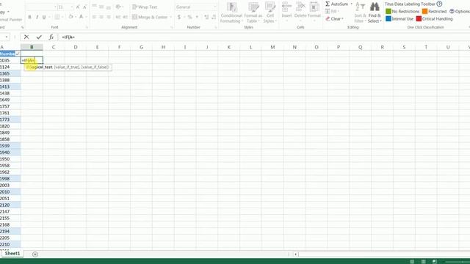Click the horizontal scrollbar left arrow

(x=295, y=254)
